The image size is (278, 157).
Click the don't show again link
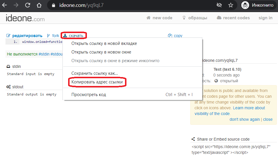245,119
